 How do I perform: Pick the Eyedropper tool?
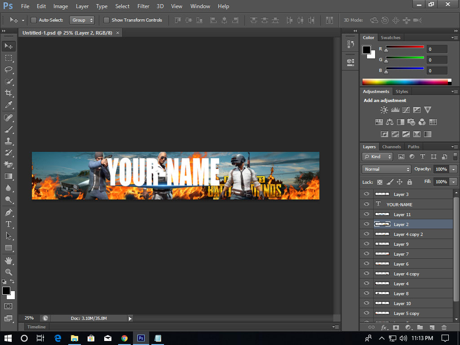tap(8, 105)
